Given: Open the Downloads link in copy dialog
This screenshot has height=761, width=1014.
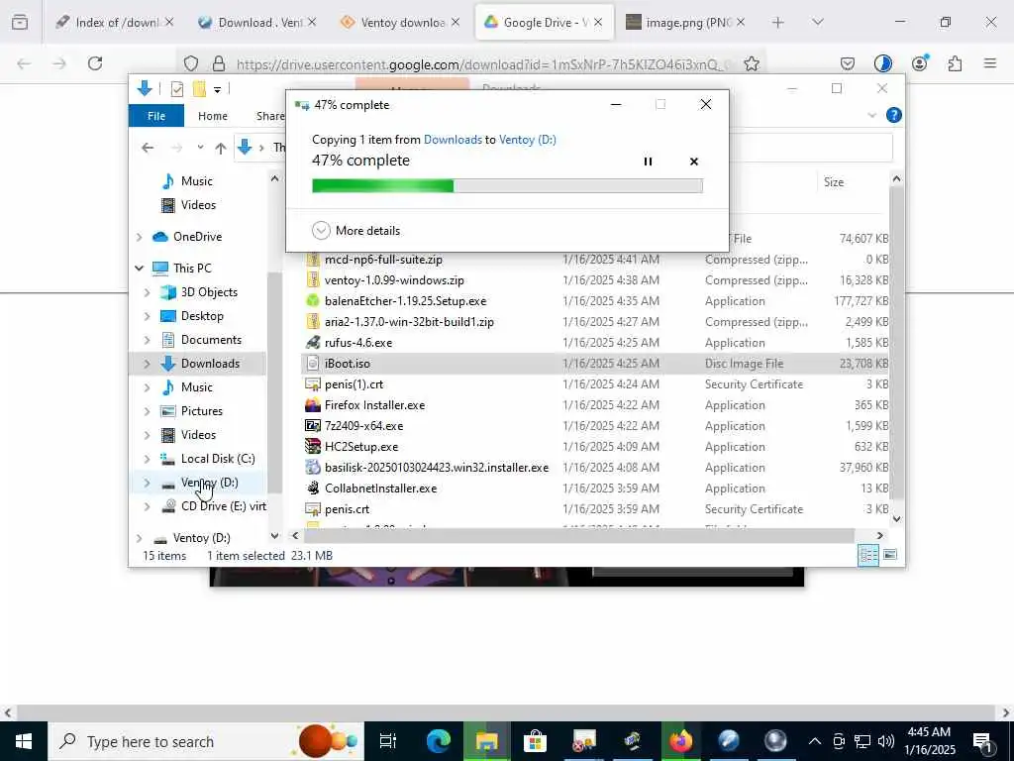Looking at the screenshot, I should 453,140.
